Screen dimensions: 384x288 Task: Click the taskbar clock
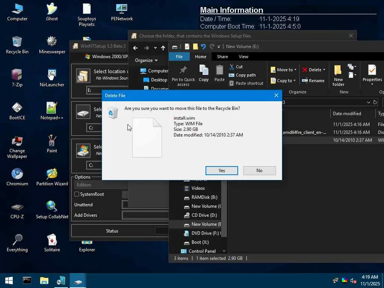(370, 280)
